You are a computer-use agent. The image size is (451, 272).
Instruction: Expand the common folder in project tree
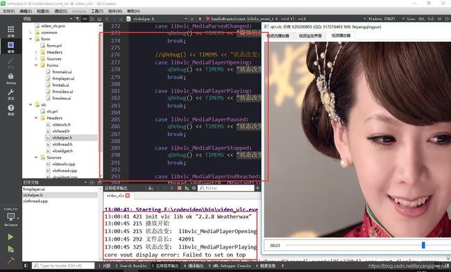(x=31, y=33)
